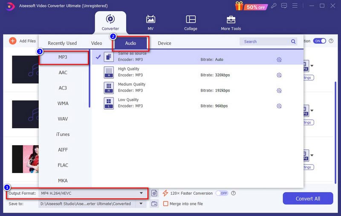Check Merge into one file
This screenshot has width=341, height=216.
click(165, 204)
